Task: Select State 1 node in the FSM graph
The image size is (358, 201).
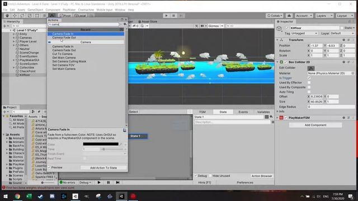Action: click(138, 136)
